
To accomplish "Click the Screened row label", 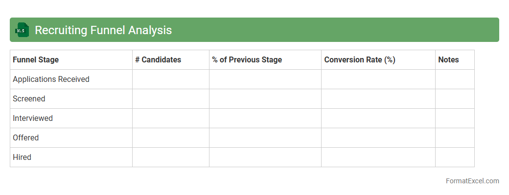I will click(x=29, y=99).
